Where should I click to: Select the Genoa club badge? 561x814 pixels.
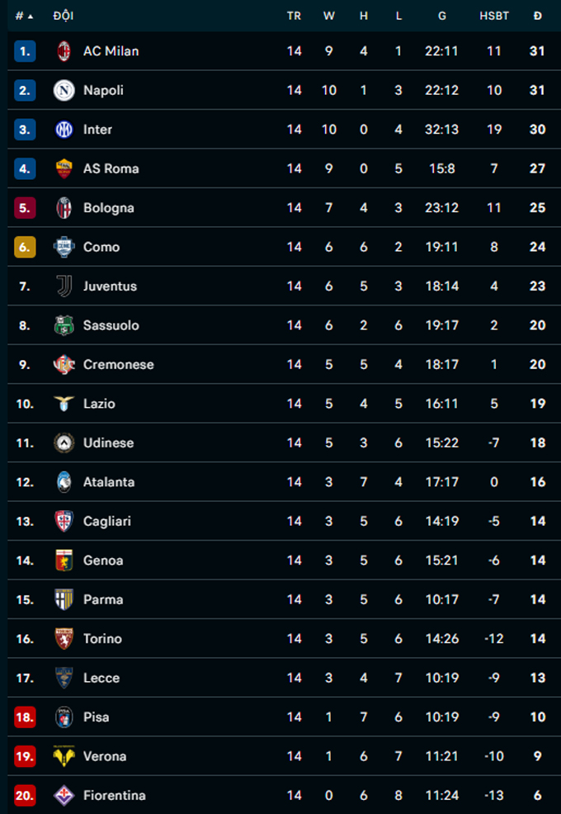[64, 561]
